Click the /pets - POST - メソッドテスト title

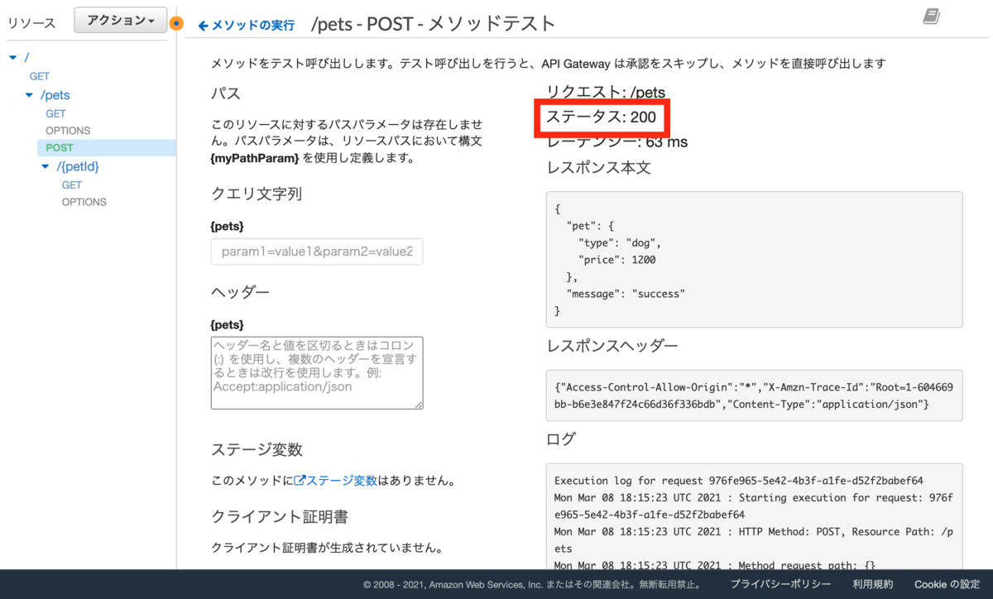tap(434, 24)
